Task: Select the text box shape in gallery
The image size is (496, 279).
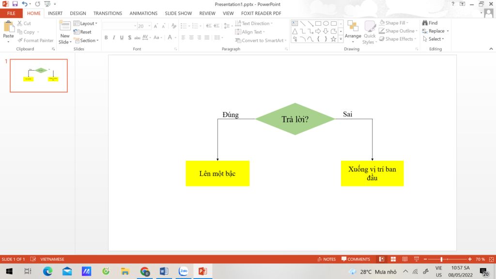Action: coord(295,23)
